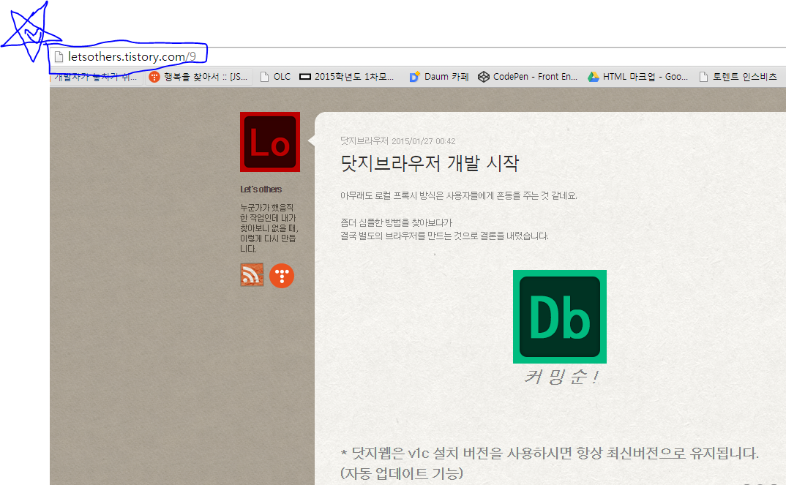Click the Tistory icon on the 행복을 찾아서 bookmark
Viewport: 786px width, 485px height.
point(154,77)
